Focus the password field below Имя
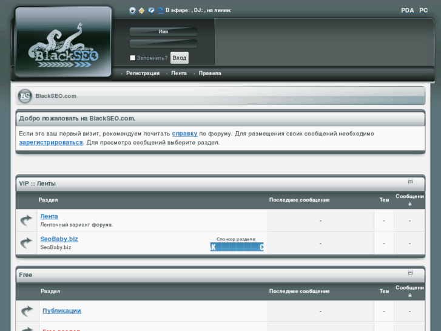Viewport: 441px width, 331px height. 163,44
